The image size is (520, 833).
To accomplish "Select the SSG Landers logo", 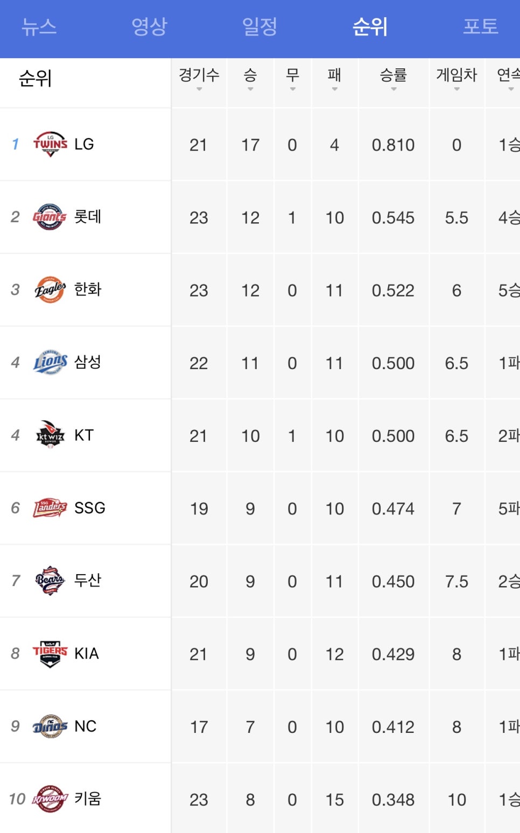I will pyautogui.click(x=50, y=507).
